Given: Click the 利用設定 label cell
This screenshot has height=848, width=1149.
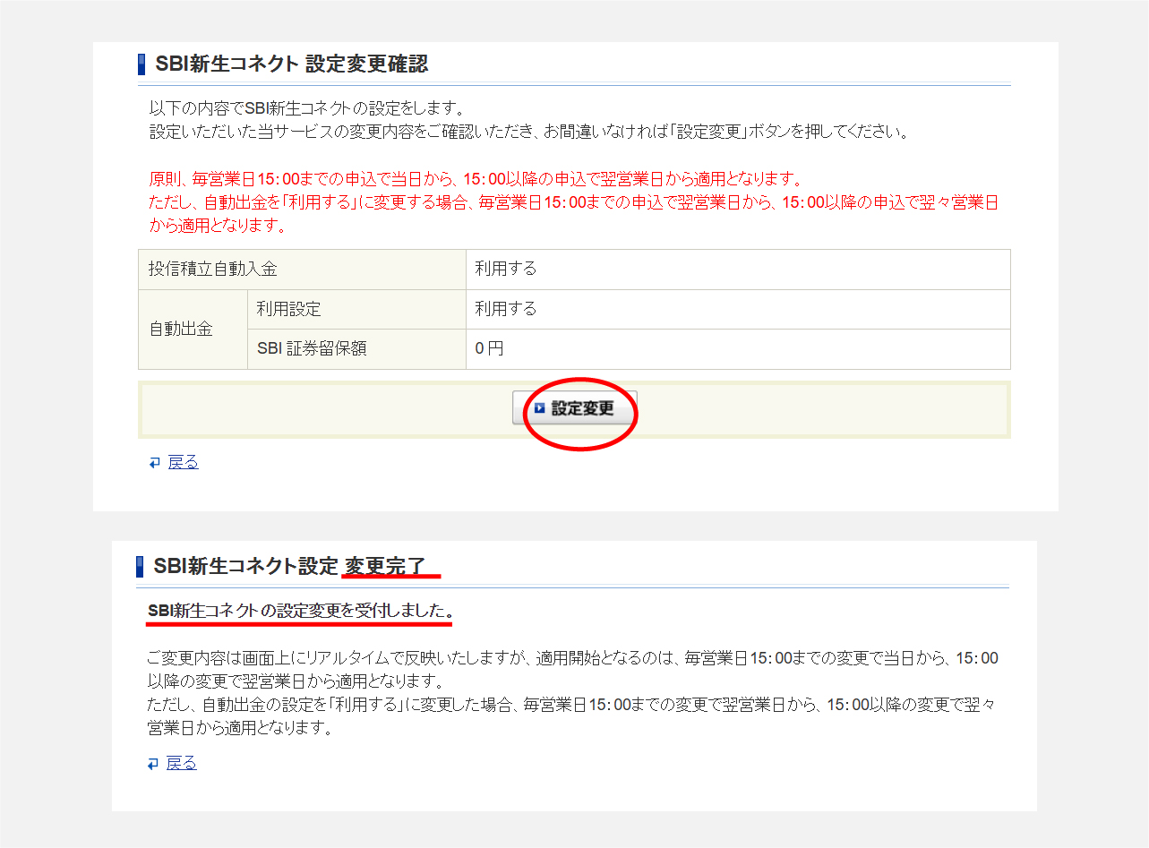Looking at the screenshot, I should (x=289, y=309).
